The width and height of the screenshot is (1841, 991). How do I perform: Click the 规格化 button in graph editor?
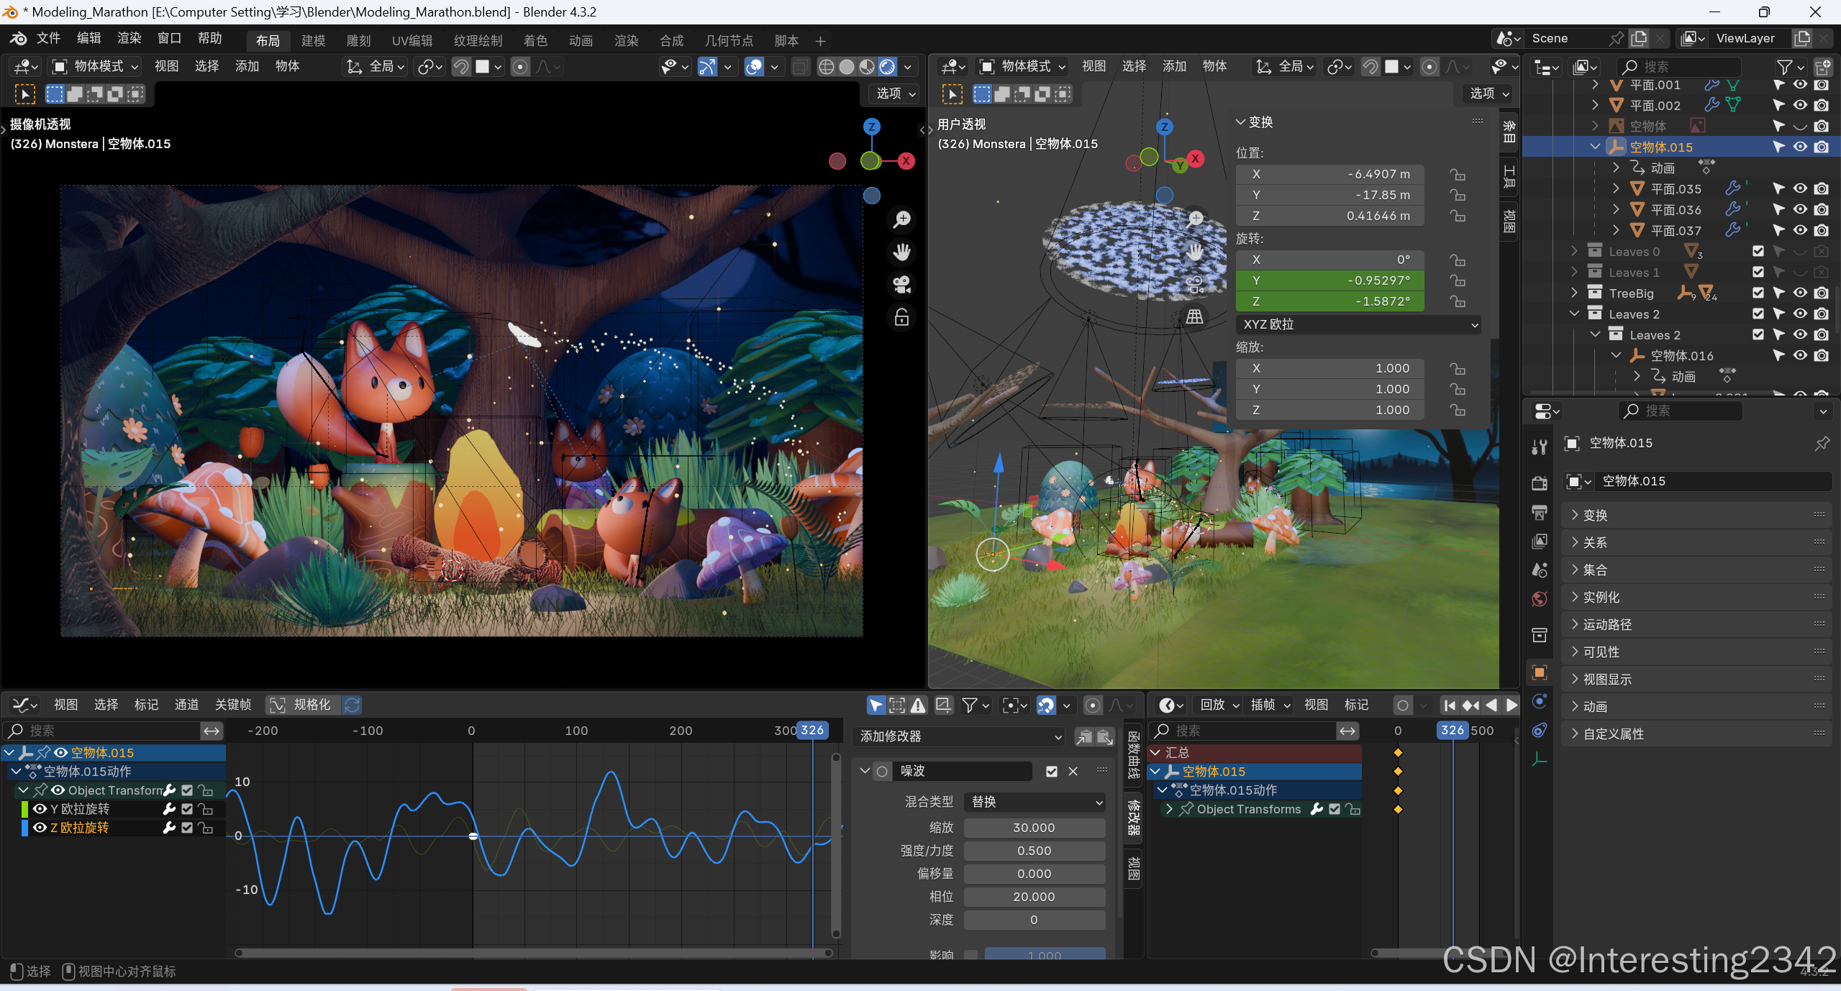coord(301,705)
